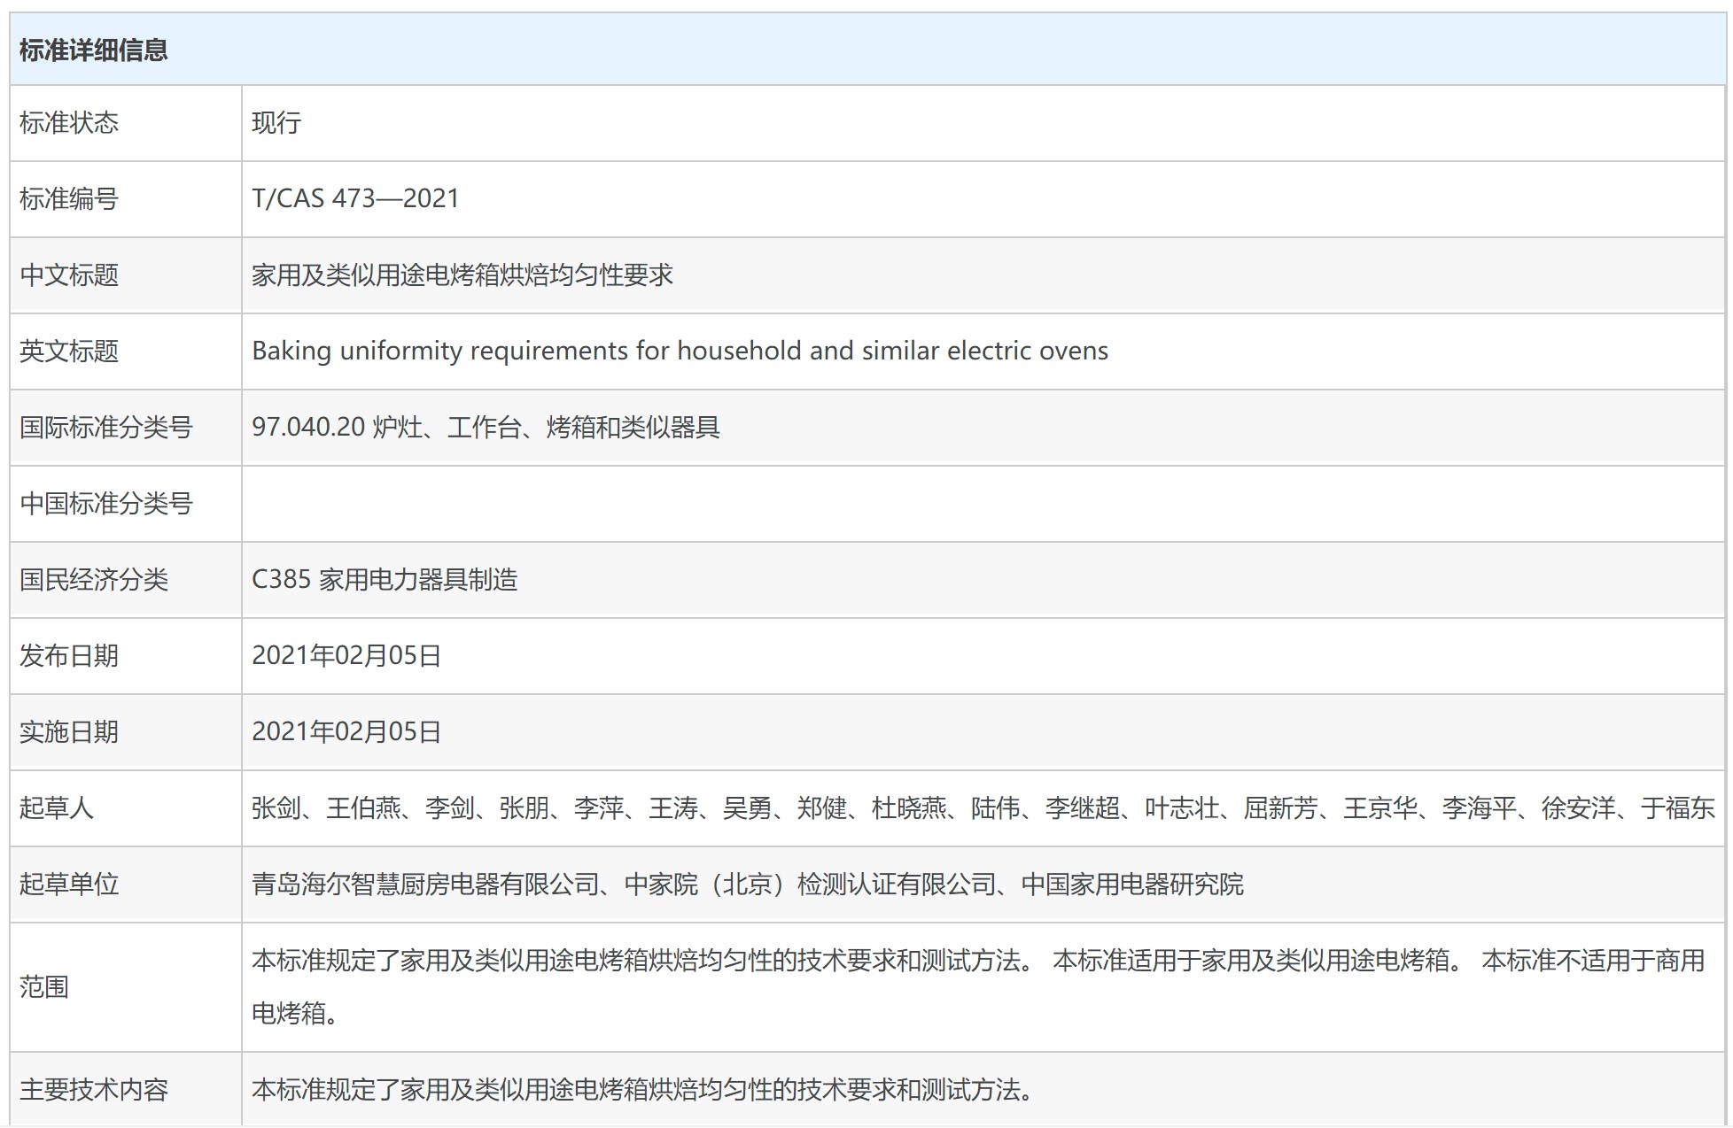1733x1128 pixels.
Task: Click the 国际标准分类号 row label
Action: point(106,428)
